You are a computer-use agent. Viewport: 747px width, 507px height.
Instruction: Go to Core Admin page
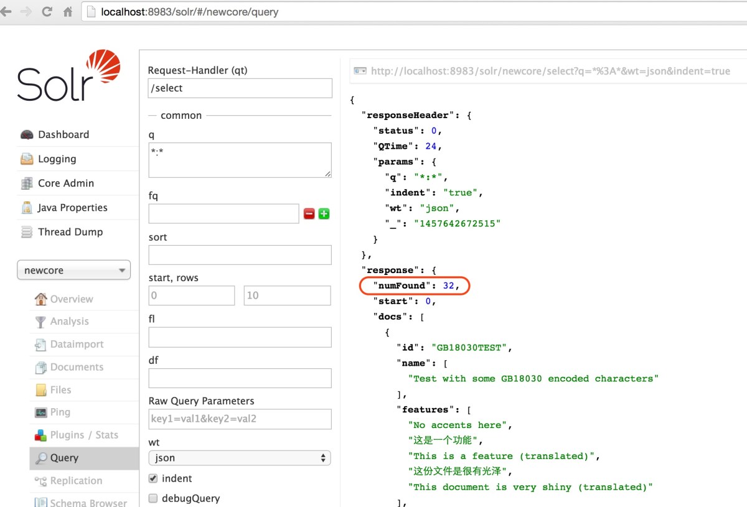[x=65, y=183]
